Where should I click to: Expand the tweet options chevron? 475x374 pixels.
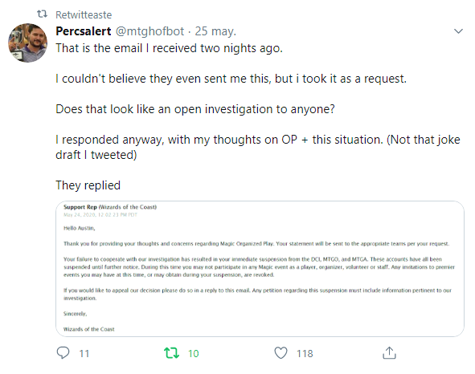tap(458, 31)
